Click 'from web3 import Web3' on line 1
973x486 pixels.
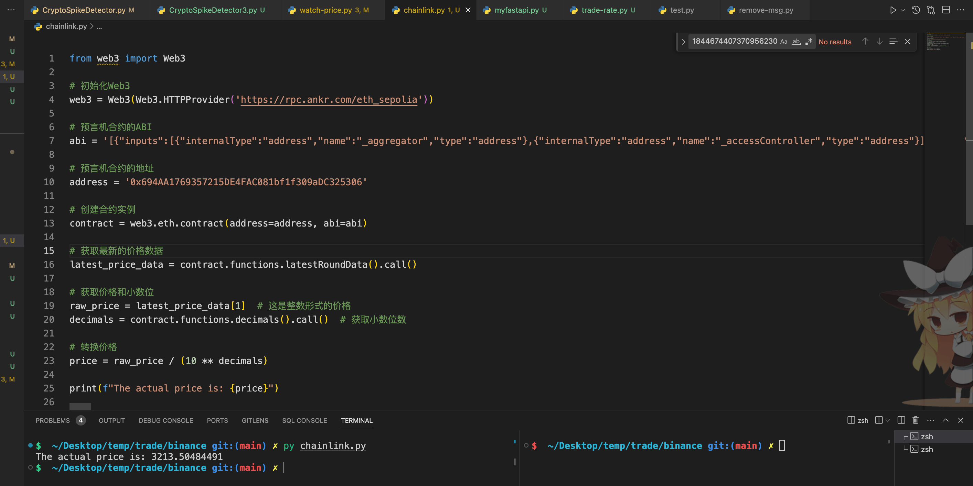[x=127, y=58]
